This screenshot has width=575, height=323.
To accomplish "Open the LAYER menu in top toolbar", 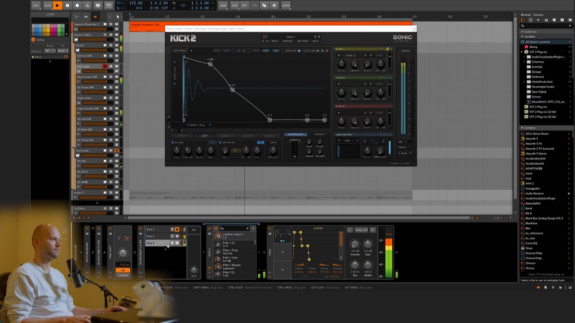I will point(286,5).
